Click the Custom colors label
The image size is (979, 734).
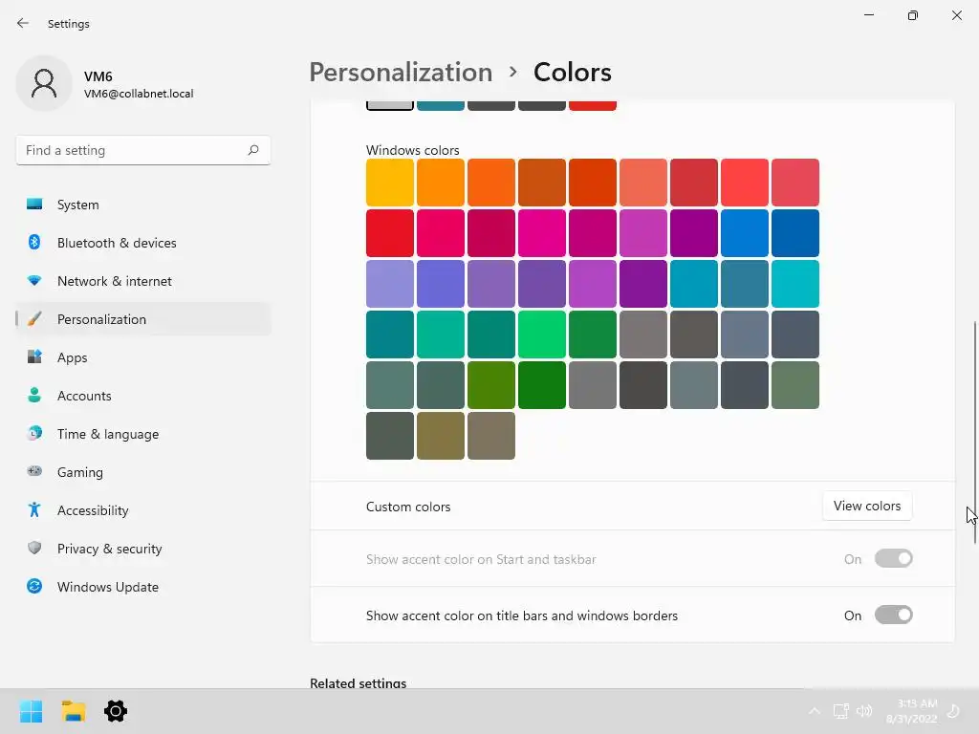tap(408, 507)
